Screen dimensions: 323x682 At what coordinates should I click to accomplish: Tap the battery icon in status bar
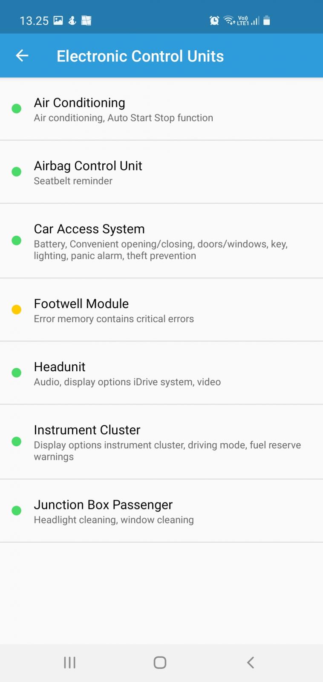point(267,20)
